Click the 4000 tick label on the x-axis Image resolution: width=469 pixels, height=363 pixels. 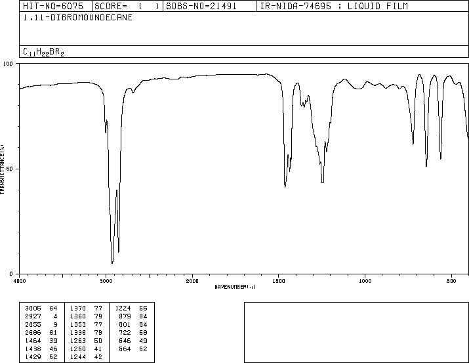tap(20, 281)
